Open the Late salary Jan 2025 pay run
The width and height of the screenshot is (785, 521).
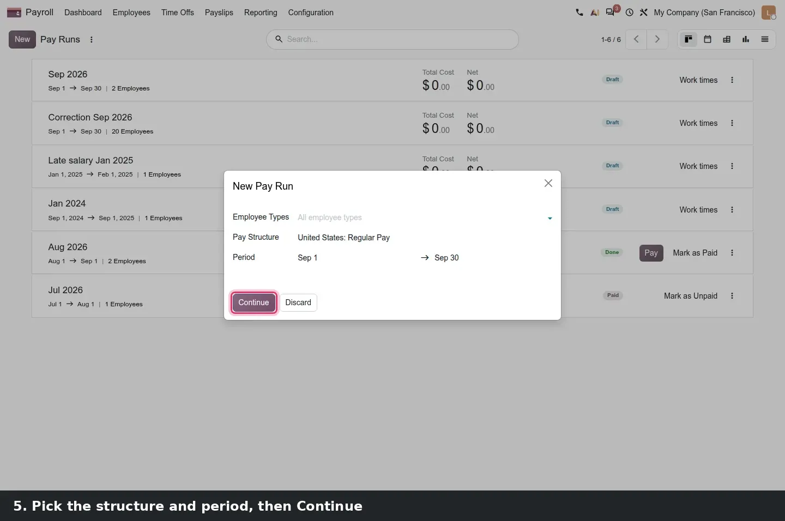[90, 160]
